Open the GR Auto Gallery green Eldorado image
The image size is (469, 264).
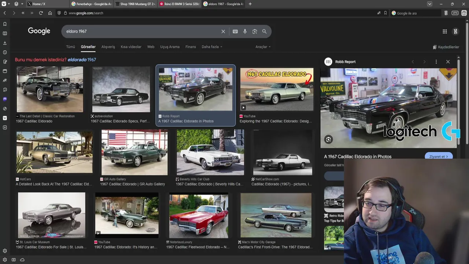tap(134, 152)
